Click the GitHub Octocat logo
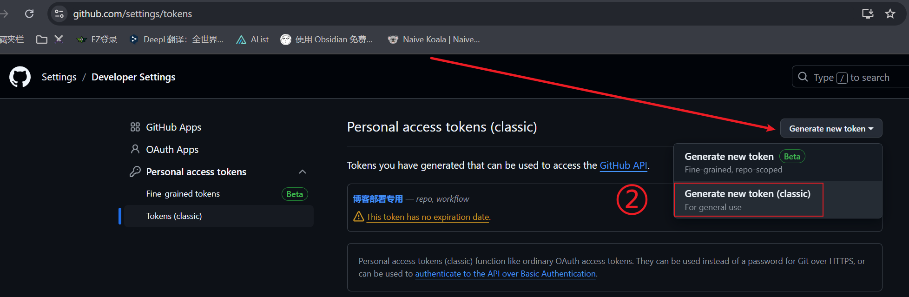The width and height of the screenshot is (909, 297). tap(20, 77)
